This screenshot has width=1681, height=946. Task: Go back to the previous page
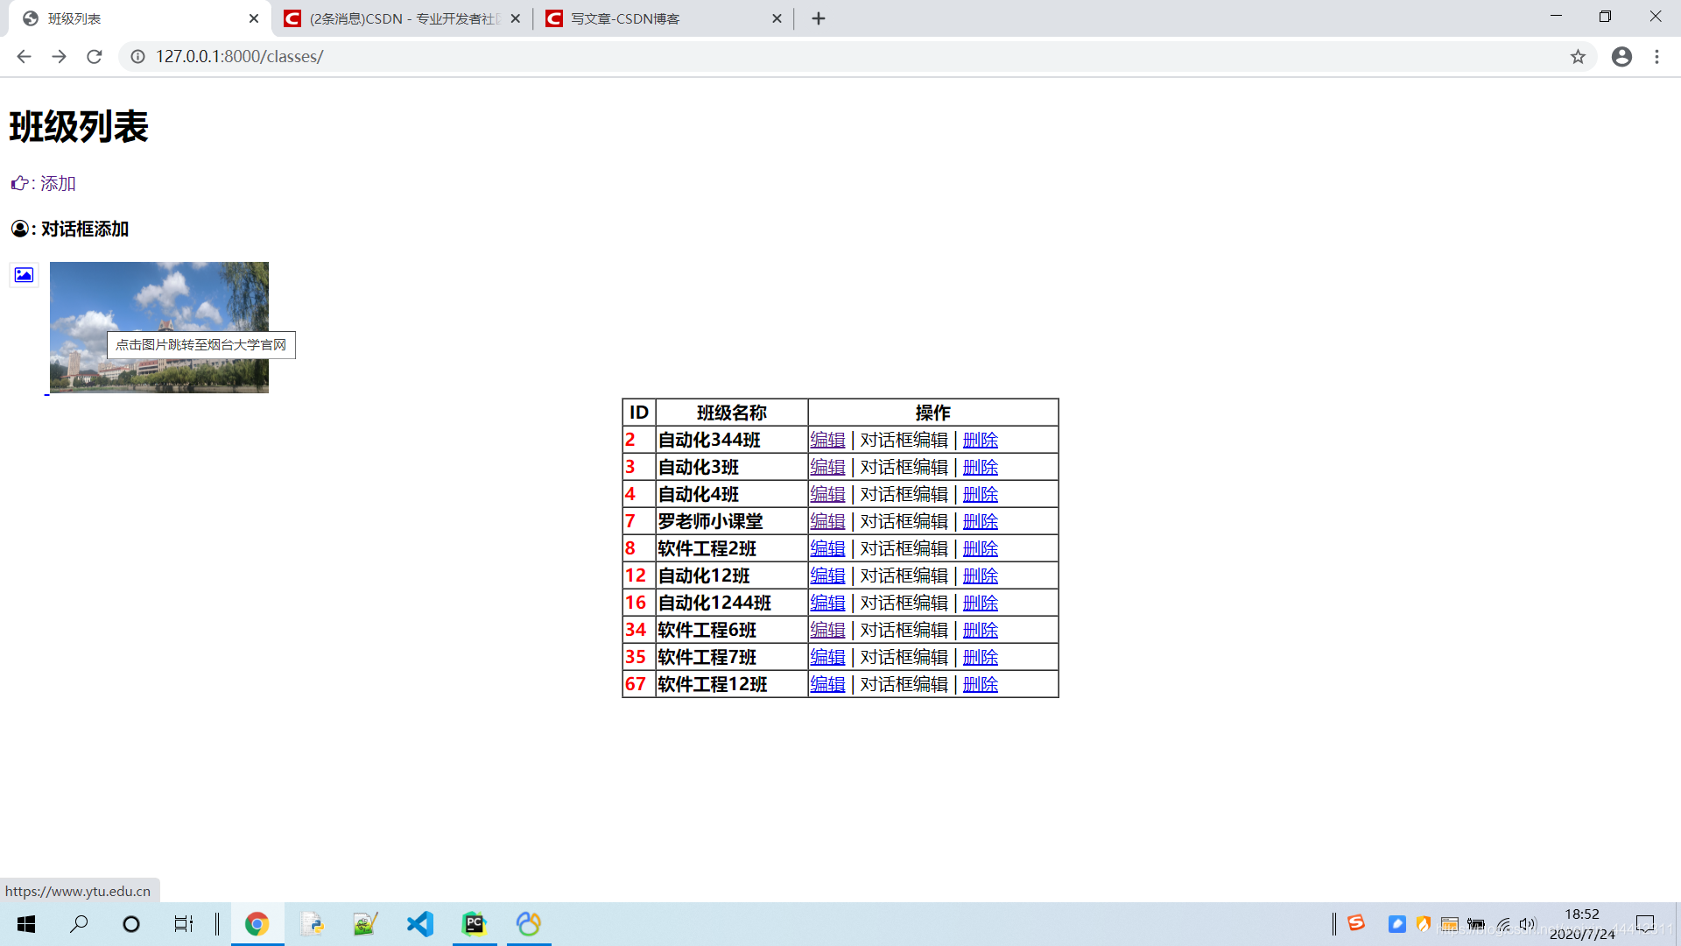pos(24,56)
